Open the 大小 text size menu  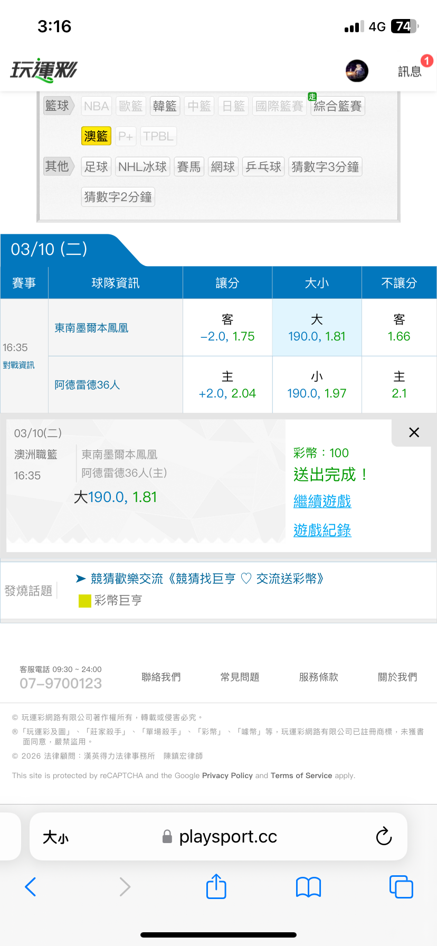(55, 837)
